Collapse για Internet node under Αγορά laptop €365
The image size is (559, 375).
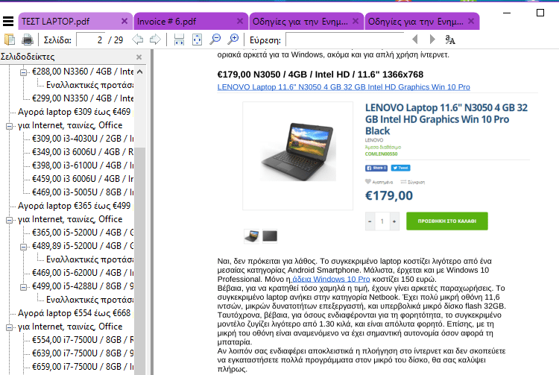(9, 220)
